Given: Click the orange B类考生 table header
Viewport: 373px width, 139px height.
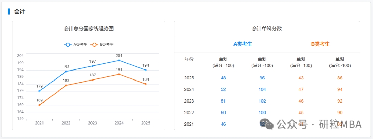Looking at the screenshot, I should pos(321,44).
